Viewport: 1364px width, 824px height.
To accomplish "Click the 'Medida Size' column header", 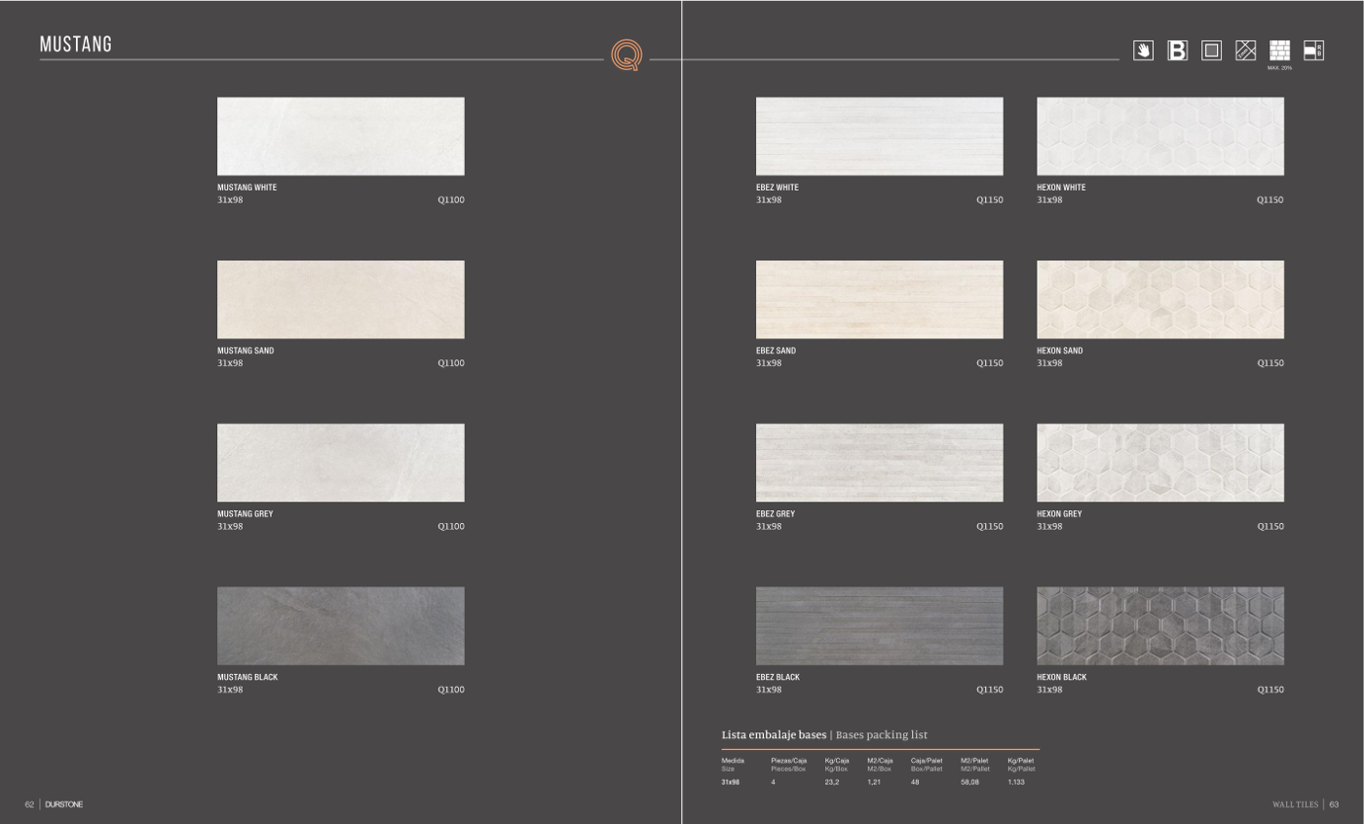I will (x=733, y=765).
